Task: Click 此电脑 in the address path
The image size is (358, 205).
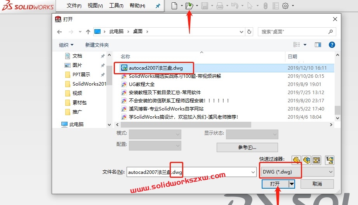Action: coord(116,32)
